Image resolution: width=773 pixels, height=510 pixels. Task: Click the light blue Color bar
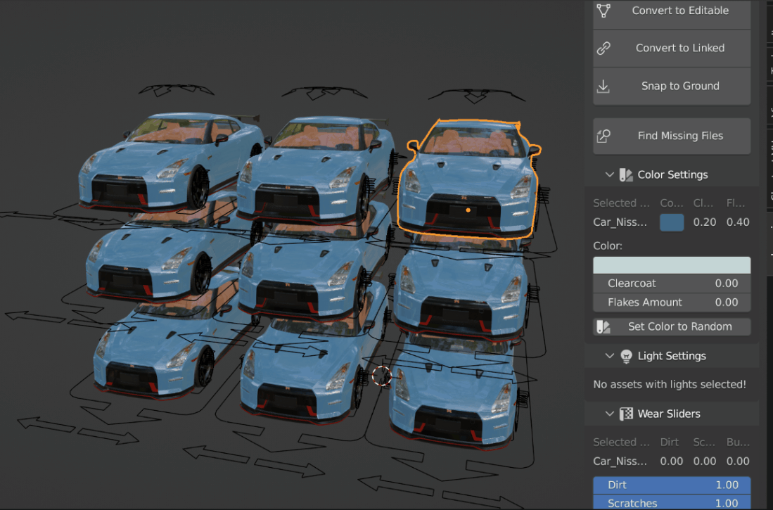pyautogui.click(x=671, y=264)
